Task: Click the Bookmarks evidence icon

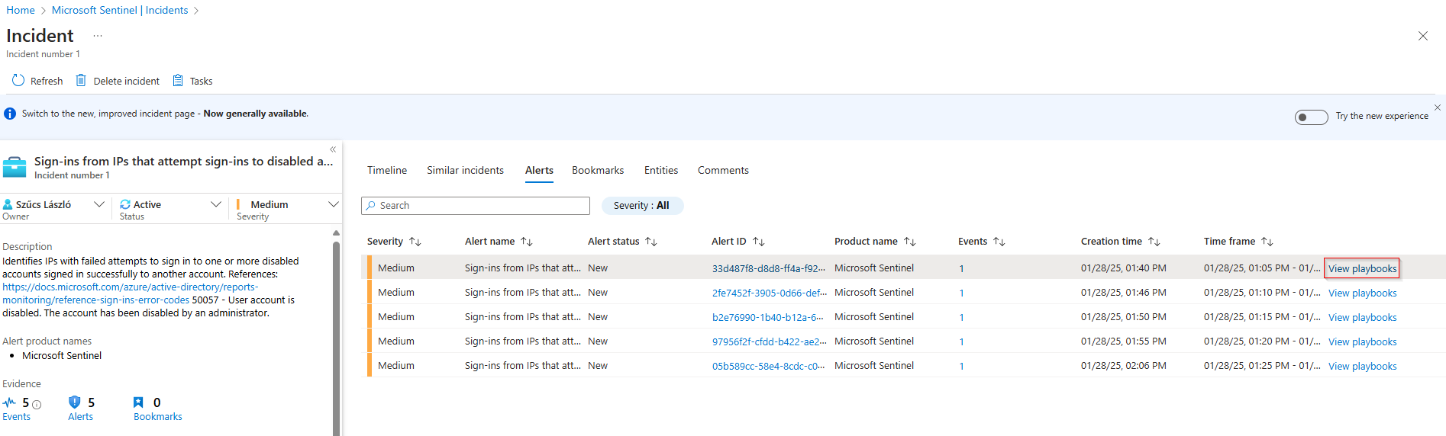Action: [x=138, y=402]
